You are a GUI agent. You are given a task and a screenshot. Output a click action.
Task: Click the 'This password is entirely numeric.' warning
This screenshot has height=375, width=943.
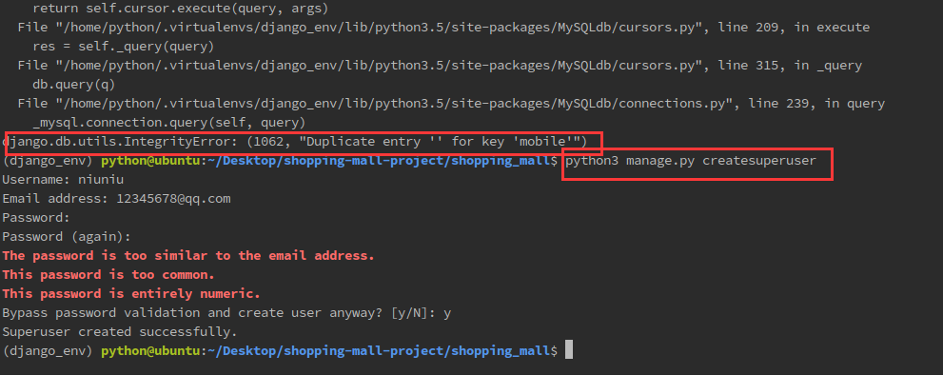click(x=131, y=294)
